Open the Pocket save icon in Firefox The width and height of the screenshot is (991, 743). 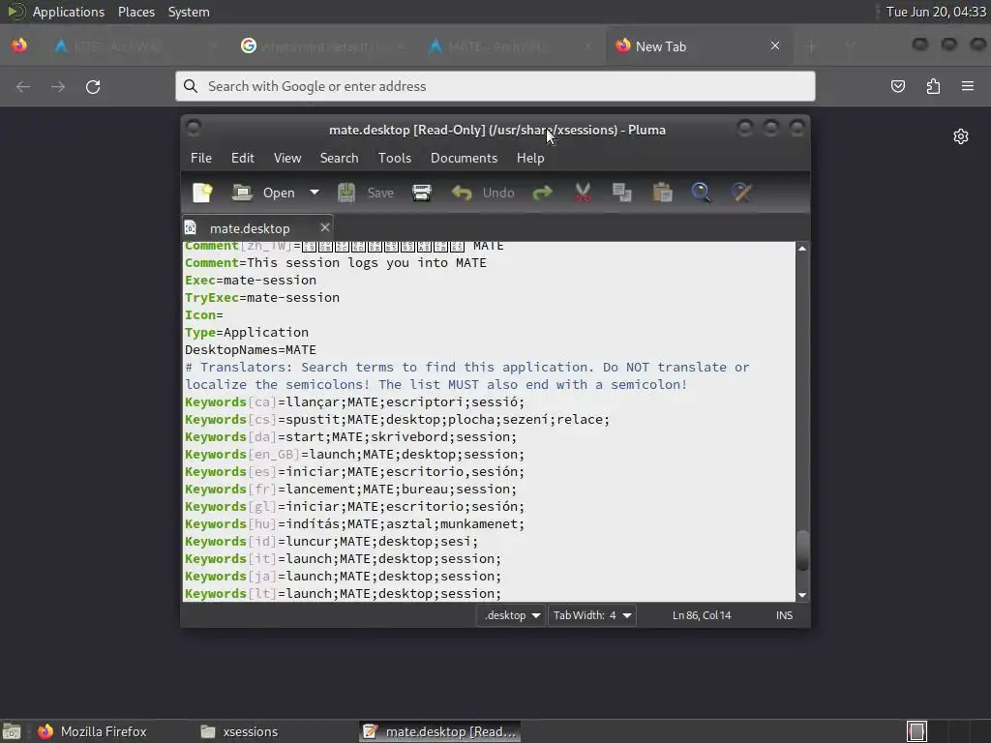click(x=898, y=86)
